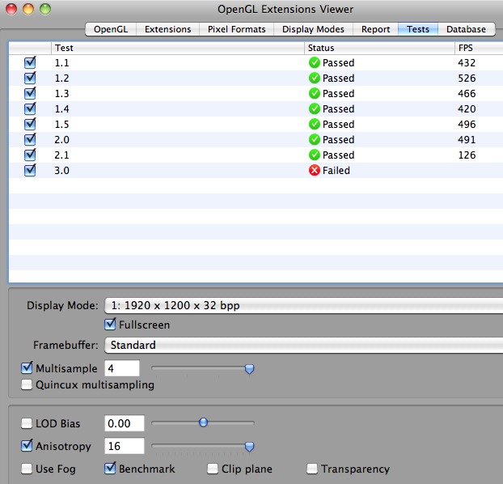Click the test name 3.0
Viewport: 503px width, 484px height.
(61, 171)
